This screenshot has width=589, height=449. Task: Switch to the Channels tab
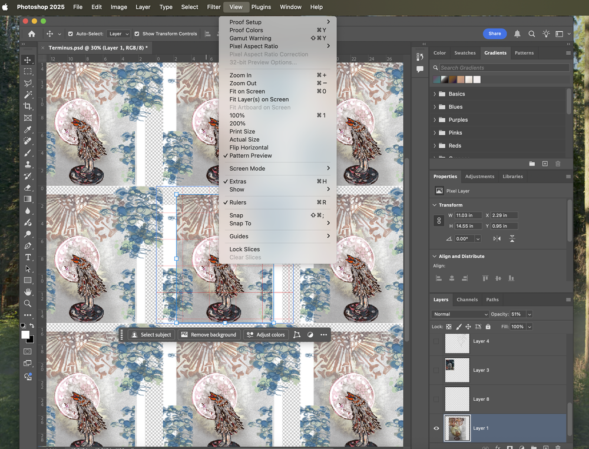(x=467, y=300)
